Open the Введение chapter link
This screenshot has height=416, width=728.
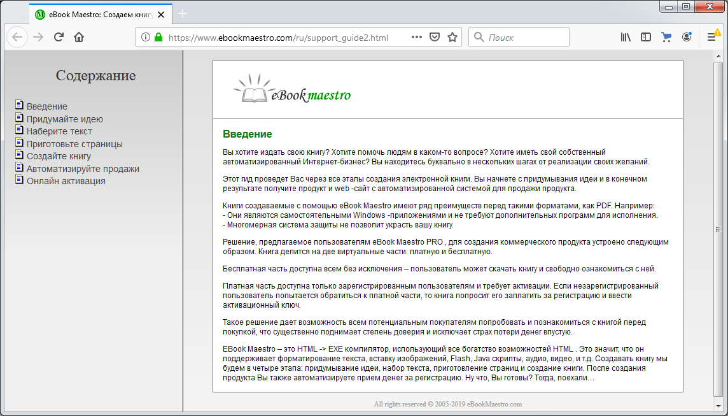pyautogui.click(x=47, y=106)
